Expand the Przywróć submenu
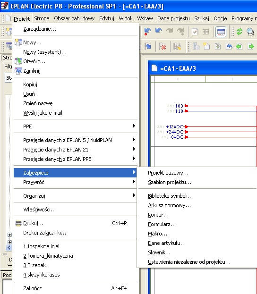This screenshot has width=257, height=294. pyautogui.click(x=76, y=182)
